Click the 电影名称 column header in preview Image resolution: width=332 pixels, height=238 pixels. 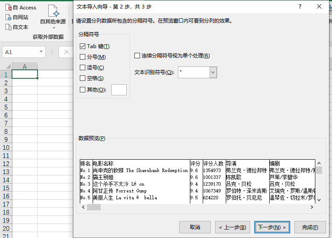click(103, 163)
